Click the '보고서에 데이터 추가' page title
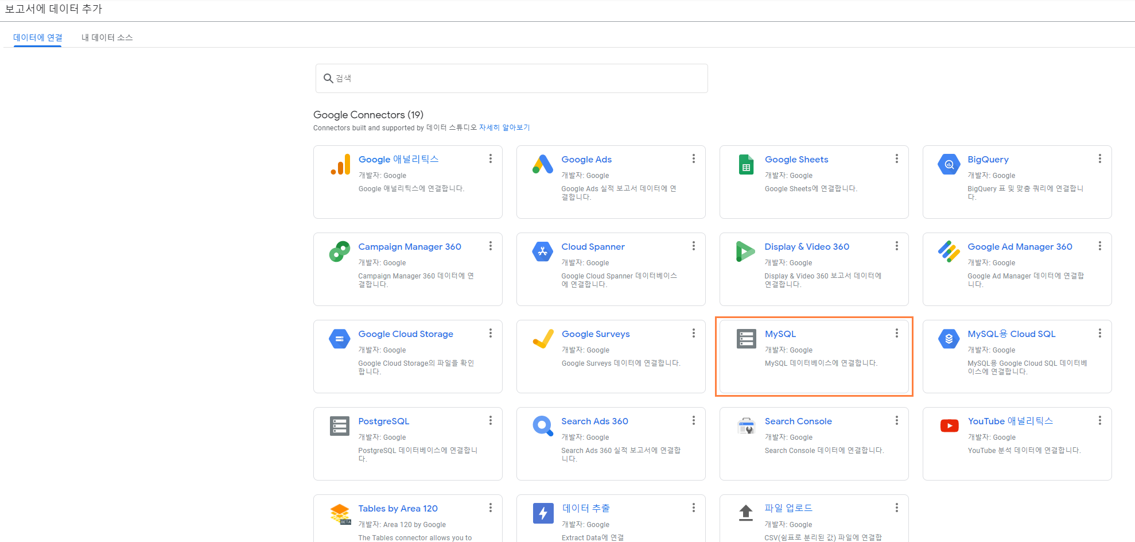1135x542 pixels. tap(53, 9)
